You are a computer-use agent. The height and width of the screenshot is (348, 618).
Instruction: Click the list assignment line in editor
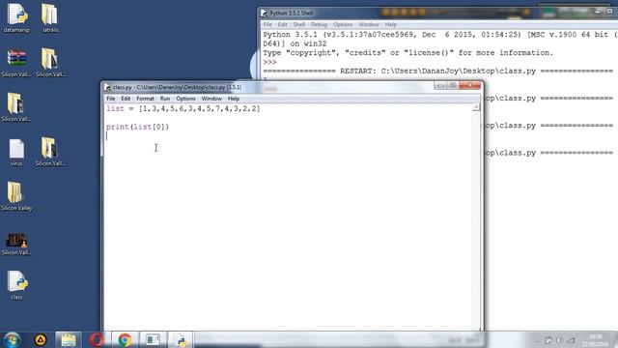pos(183,108)
